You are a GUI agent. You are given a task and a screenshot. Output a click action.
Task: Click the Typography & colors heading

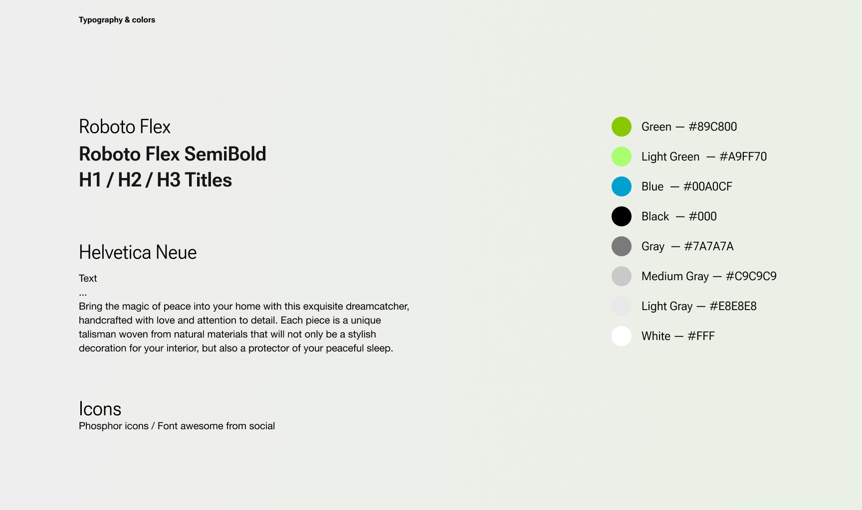click(117, 20)
